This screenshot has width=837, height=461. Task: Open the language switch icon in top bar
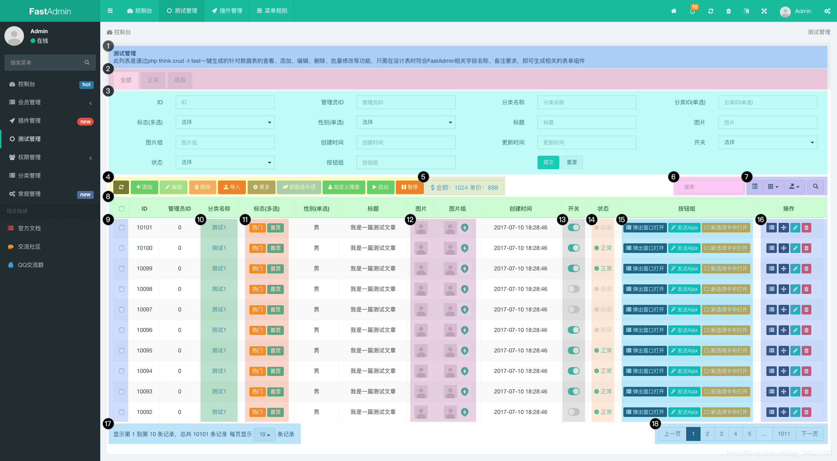[x=746, y=11]
